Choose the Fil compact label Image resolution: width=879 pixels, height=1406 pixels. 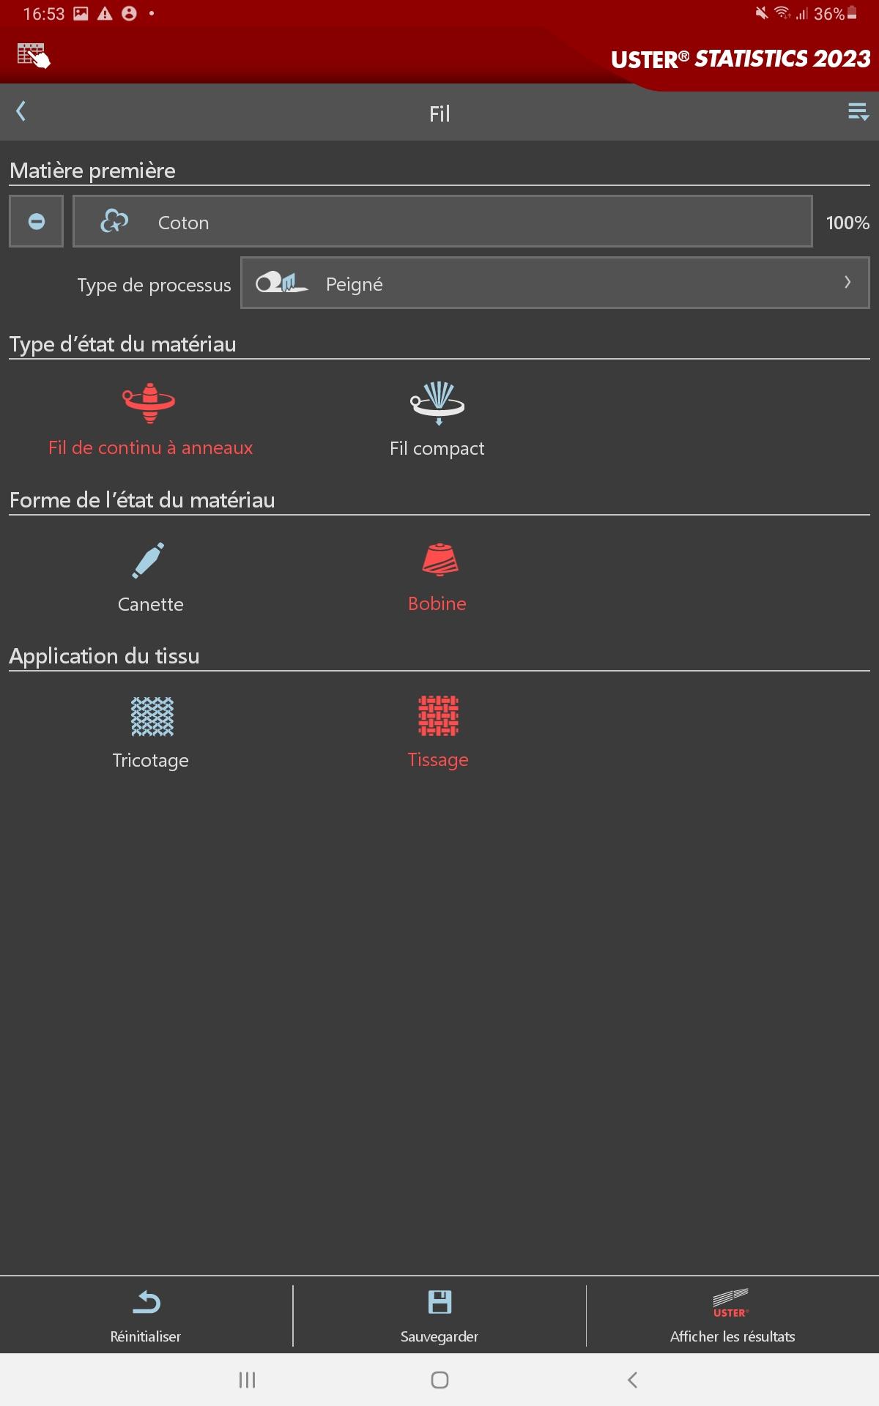pyautogui.click(x=437, y=448)
